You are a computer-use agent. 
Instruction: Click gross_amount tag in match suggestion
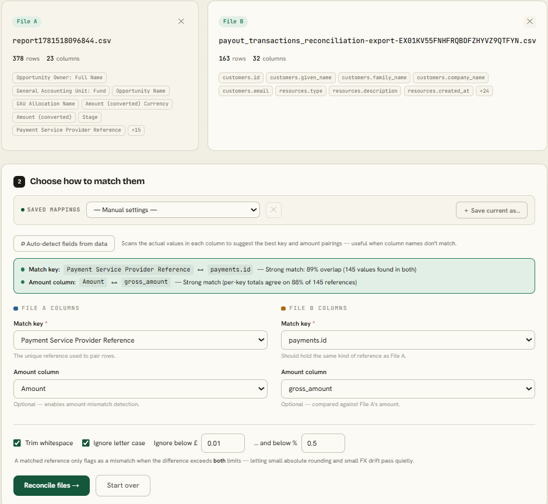[146, 282]
